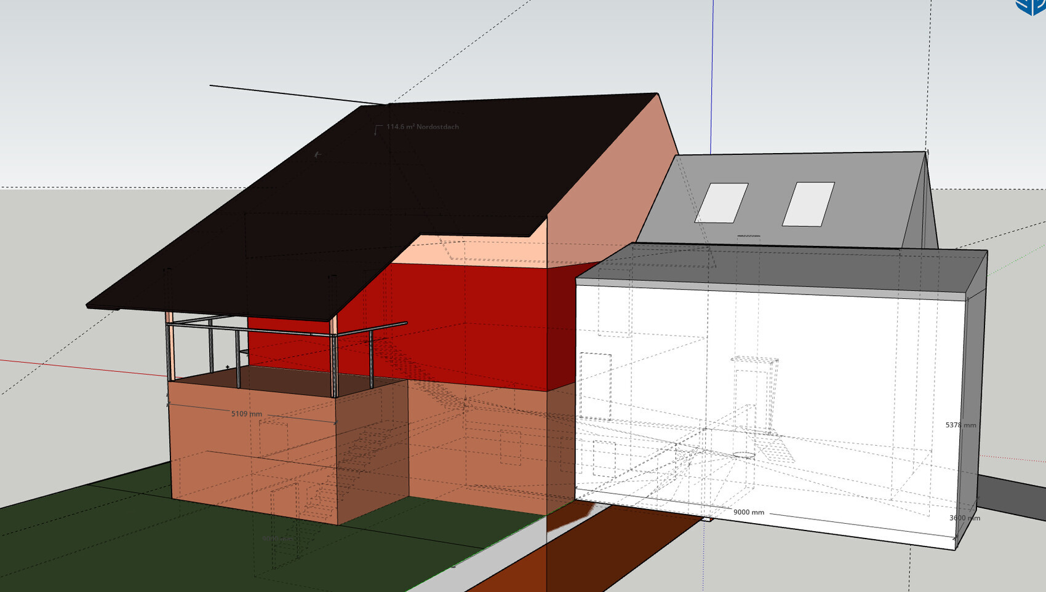
Task: Click the 114.6 m² Nordostdach area label
Action: 422,127
